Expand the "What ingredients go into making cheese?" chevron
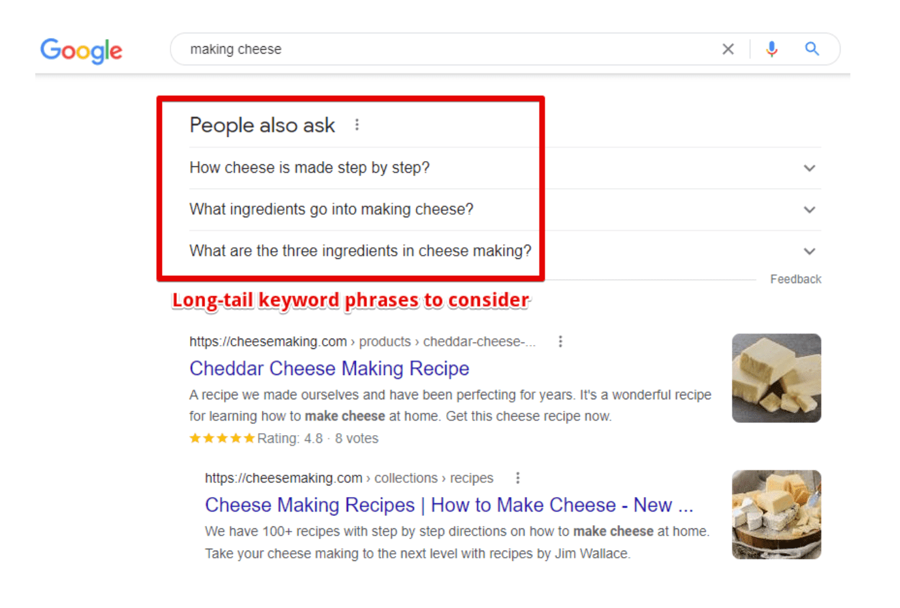The height and width of the screenshot is (608, 900). pos(809,210)
